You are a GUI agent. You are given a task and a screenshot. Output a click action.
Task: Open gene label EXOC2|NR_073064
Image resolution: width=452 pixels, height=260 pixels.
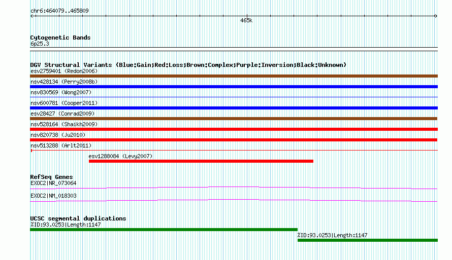click(53, 183)
